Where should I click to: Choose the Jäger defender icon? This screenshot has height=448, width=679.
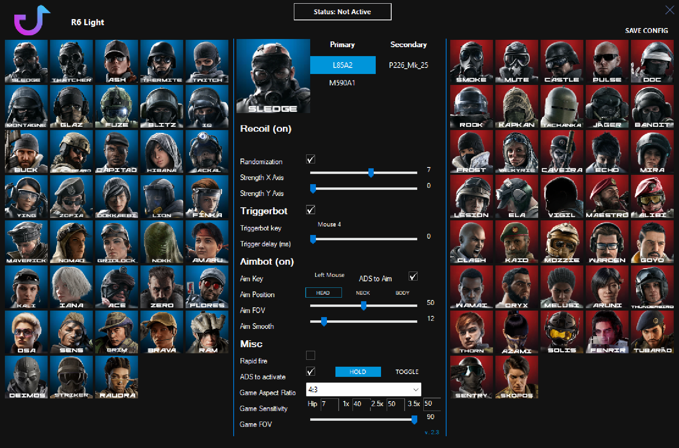pos(607,107)
